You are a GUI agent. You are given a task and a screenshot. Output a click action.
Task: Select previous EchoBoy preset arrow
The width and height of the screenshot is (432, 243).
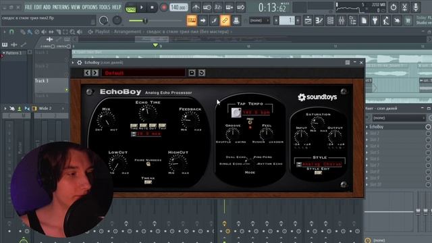pos(87,73)
